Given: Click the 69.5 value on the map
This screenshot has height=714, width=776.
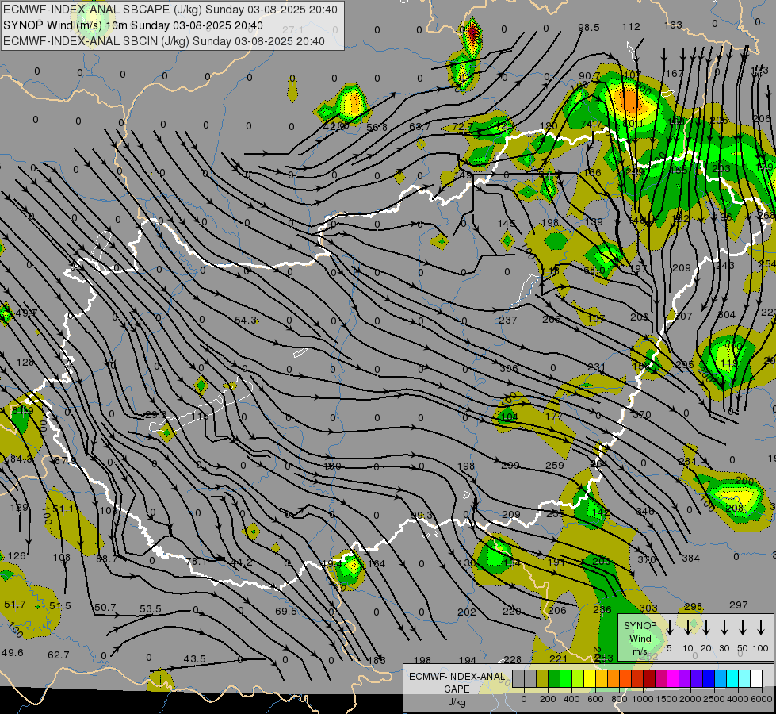Looking at the screenshot, I should point(286,612).
